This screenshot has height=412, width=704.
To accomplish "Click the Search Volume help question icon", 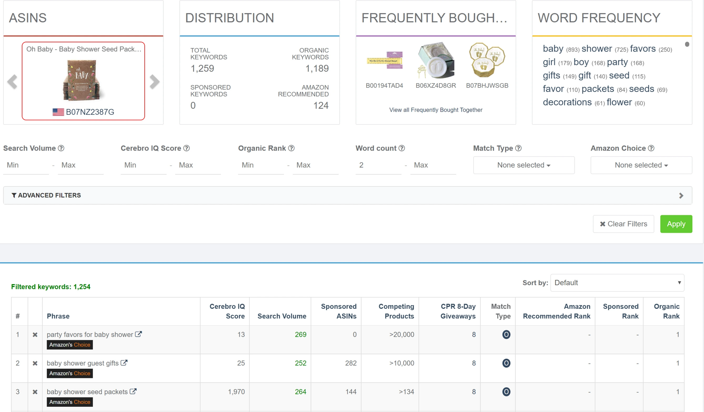I will pyautogui.click(x=61, y=148).
